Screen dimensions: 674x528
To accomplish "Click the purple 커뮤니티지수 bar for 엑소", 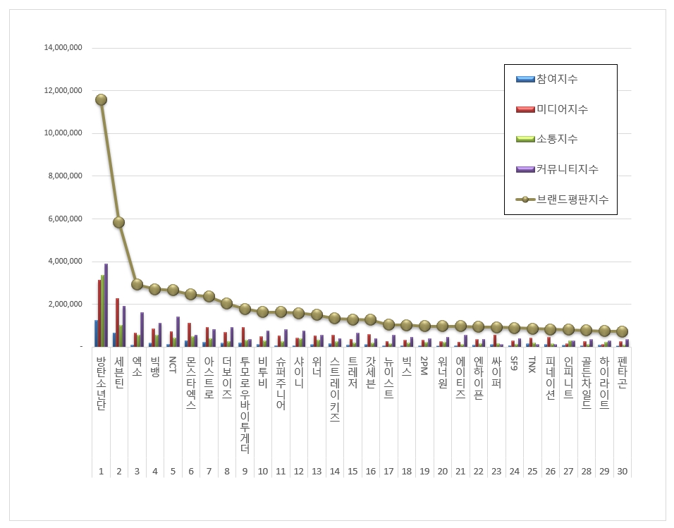I will (x=142, y=329).
